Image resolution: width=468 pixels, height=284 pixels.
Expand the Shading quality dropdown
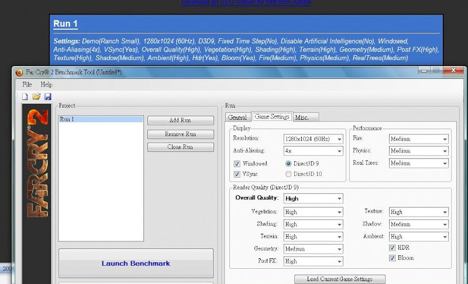pyautogui.click(x=313, y=224)
